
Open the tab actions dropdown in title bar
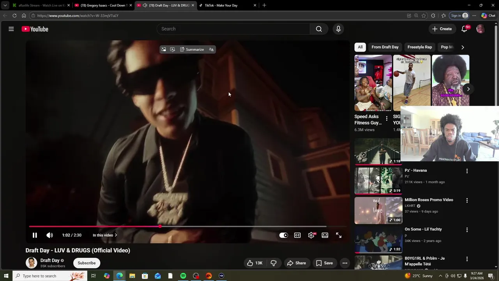click(x=5, y=5)
